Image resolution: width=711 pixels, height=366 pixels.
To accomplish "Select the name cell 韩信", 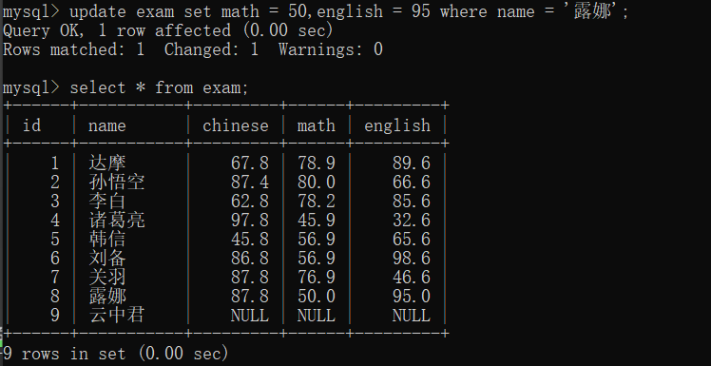I will pos(107,239).
